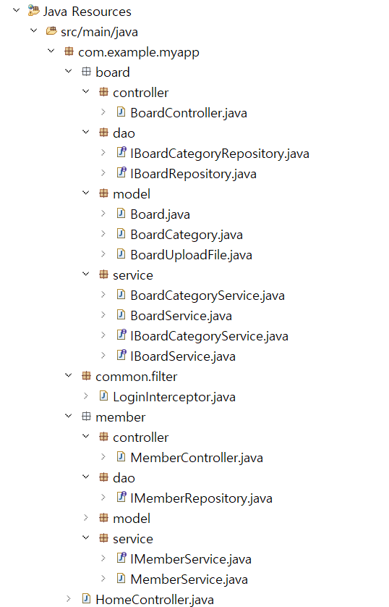Select MemberService.java file name
The width and height of the screenshot is (389, 607).
coord(189,579)
